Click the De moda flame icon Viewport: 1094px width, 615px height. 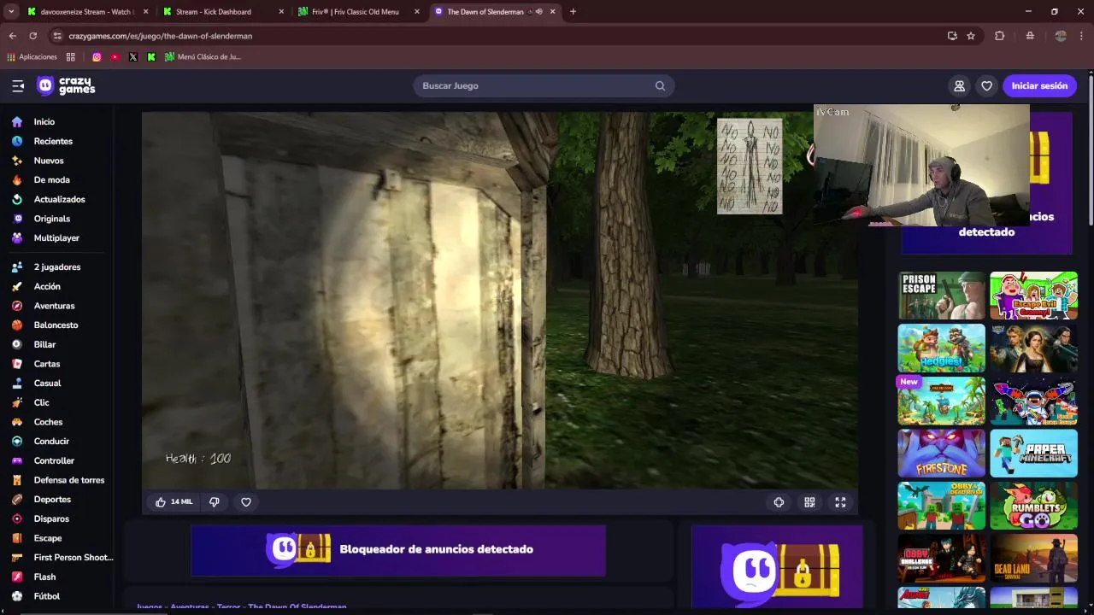[17, 180]
